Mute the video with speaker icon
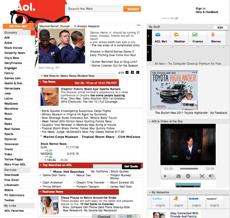The width and height of the screenshot is (230, 218). [211, 176]
